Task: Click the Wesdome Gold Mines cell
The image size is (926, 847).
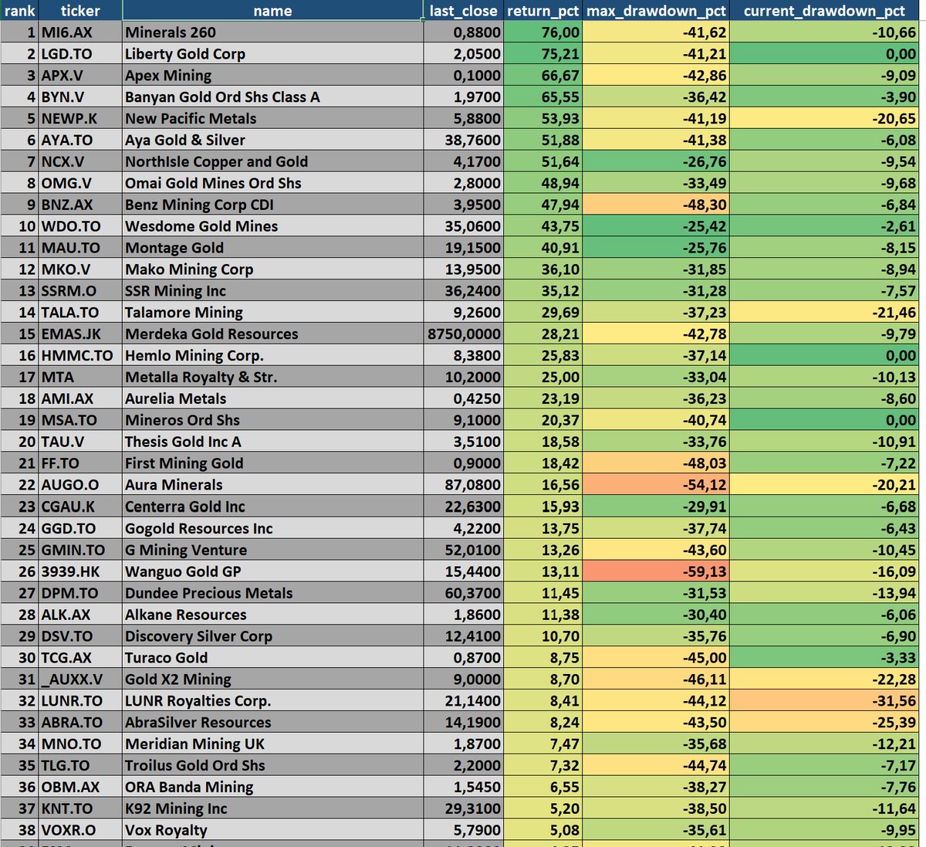Action: (x=272, y=226)
